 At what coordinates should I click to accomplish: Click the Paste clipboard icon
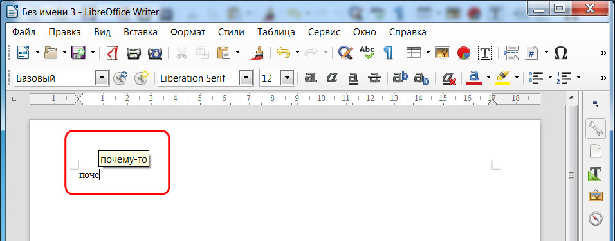223,53
